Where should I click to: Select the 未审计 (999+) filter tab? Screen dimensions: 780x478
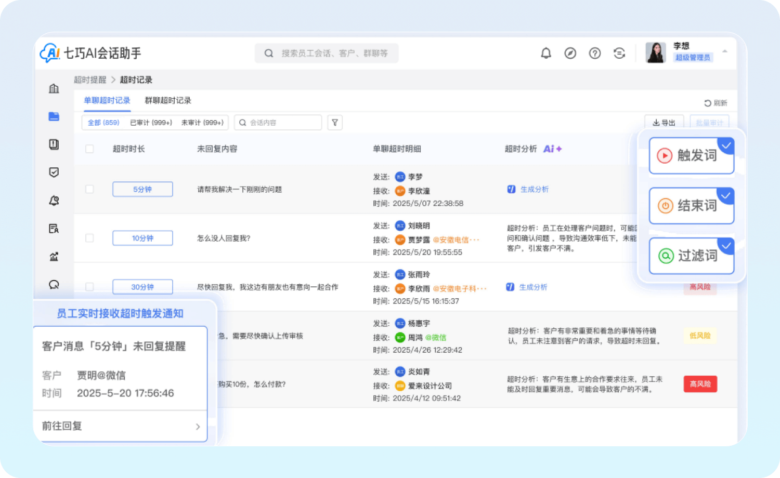(x=202, y=123)
